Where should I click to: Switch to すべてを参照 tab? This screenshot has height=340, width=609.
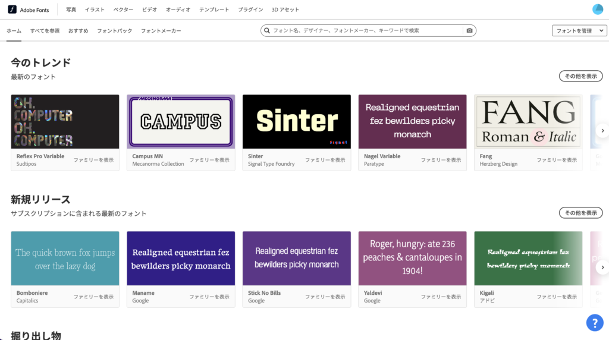[x=45, y=31]
